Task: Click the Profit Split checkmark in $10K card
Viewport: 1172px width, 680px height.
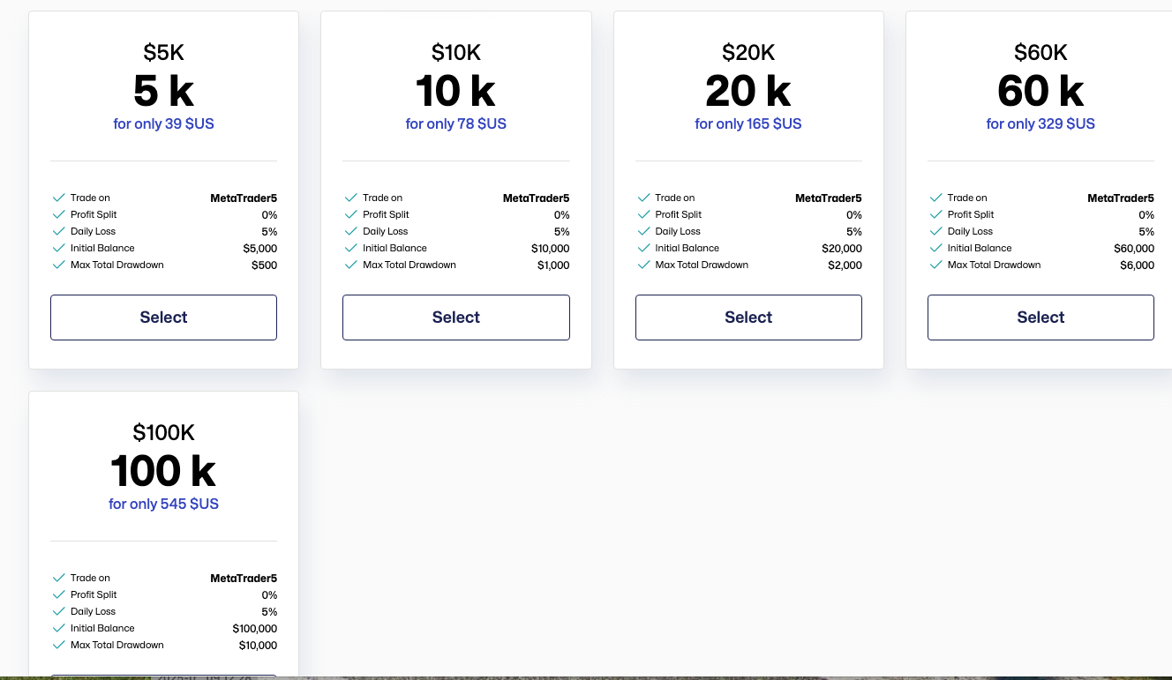Action: [351, 214]
